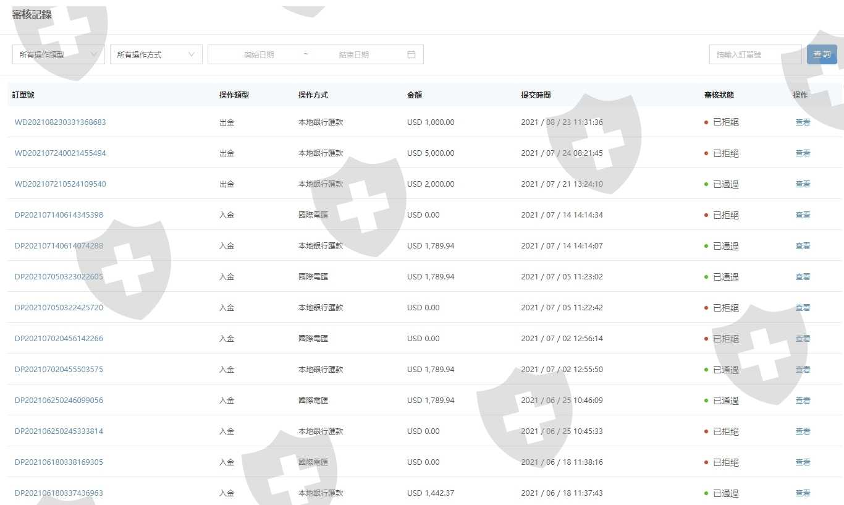The height and width of the screenshot is (505, 844).
Task: Expand the 所有操作方式 dropdown
Action: coord(156,54)
